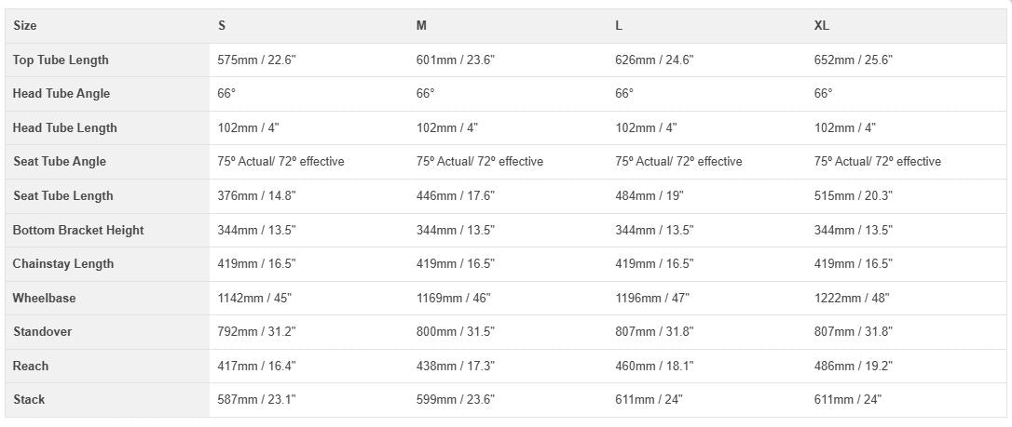Click the Head Tube Length row label

pos(65,127)
